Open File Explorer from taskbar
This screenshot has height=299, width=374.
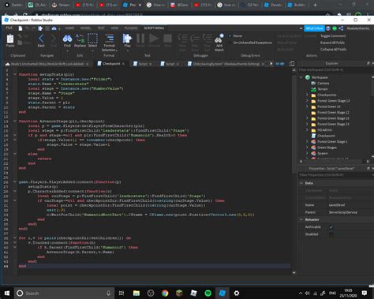coord(137,293)
